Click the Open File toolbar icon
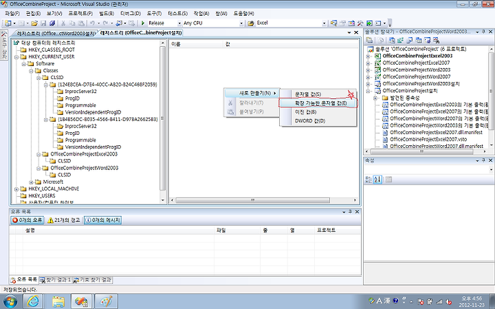Screen dimensions: 495x309 coord(34,23)
